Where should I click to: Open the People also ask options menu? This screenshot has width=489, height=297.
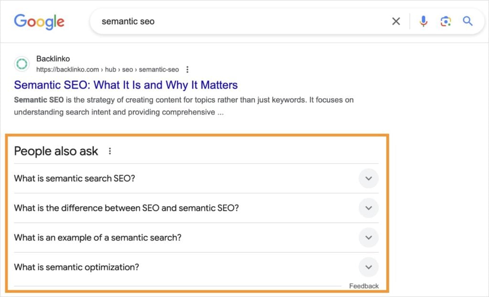point(110,150)
